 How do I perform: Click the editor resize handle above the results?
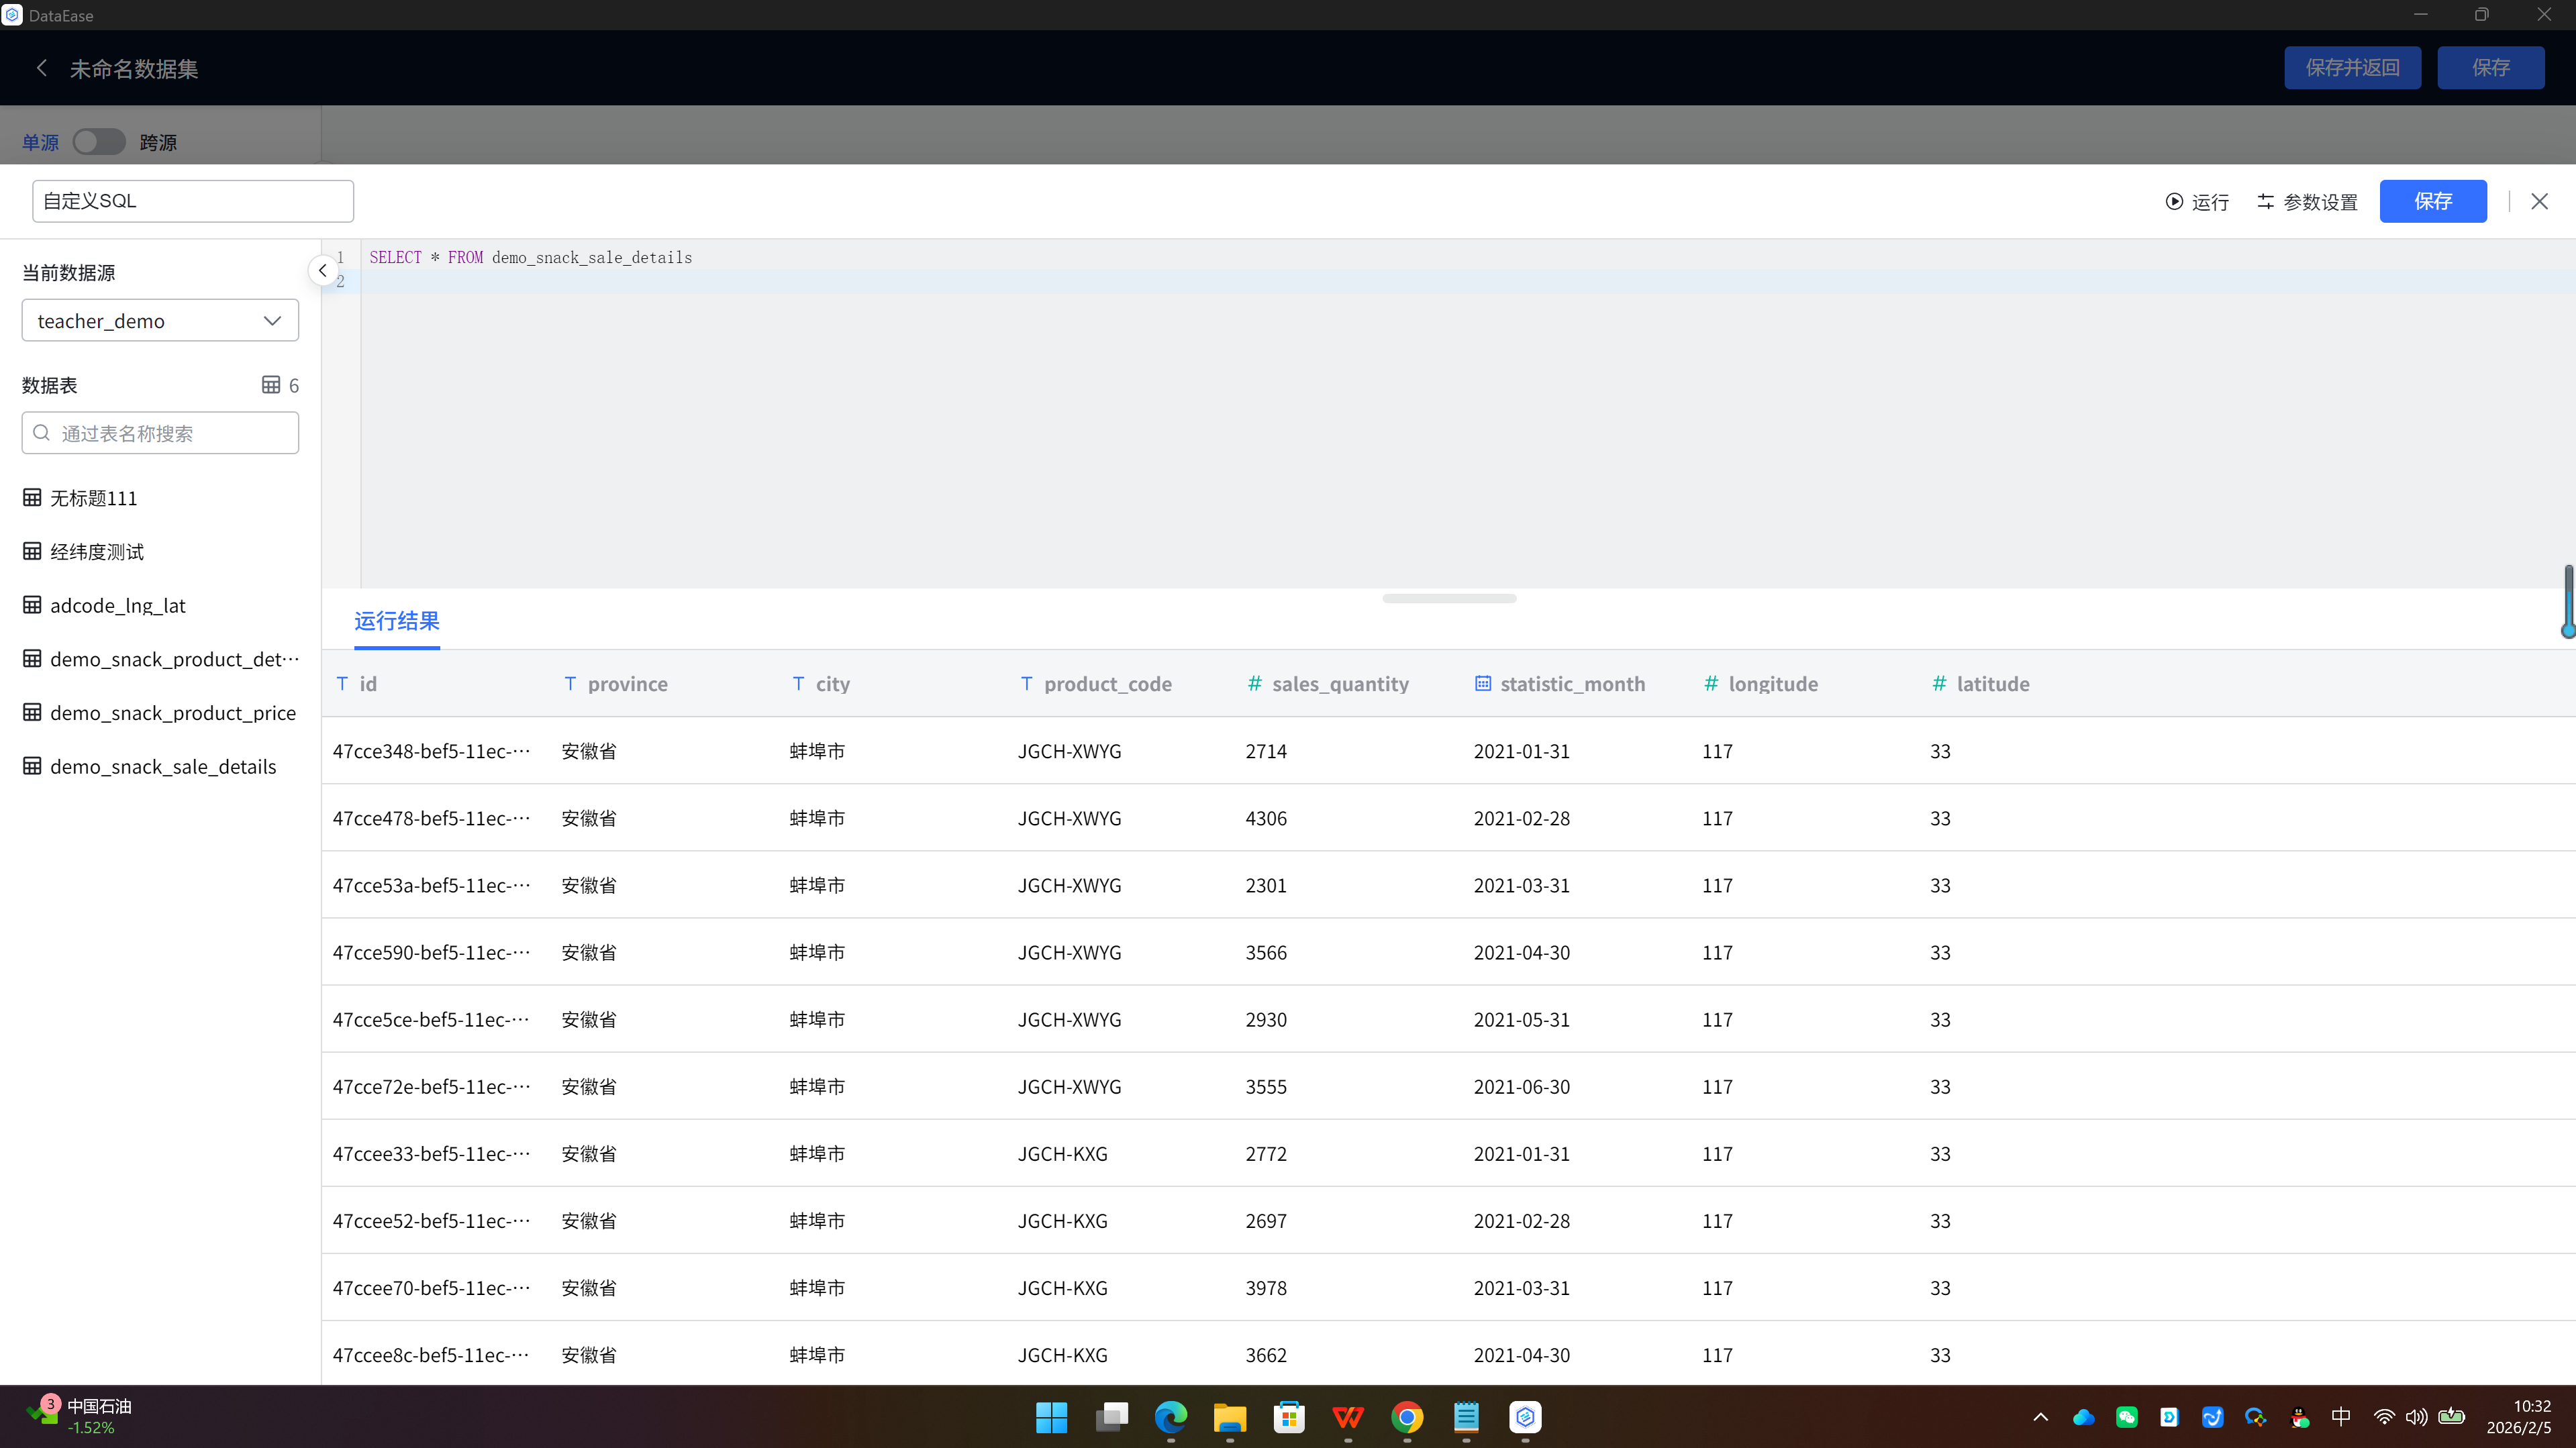[1449, 598]
